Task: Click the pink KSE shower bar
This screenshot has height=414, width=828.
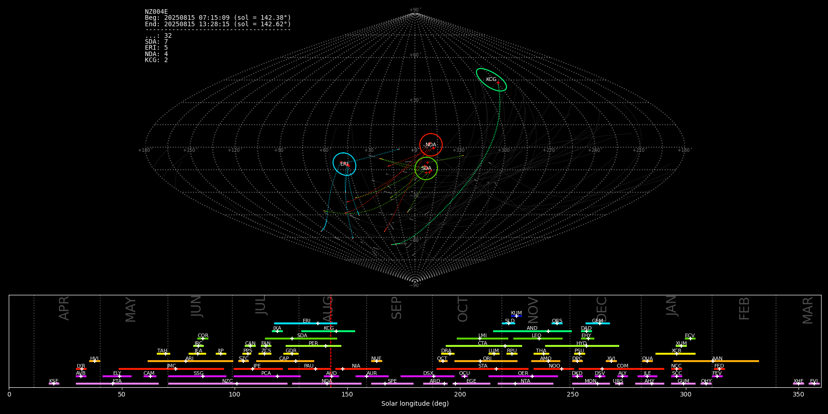Action: click(54, 384)
